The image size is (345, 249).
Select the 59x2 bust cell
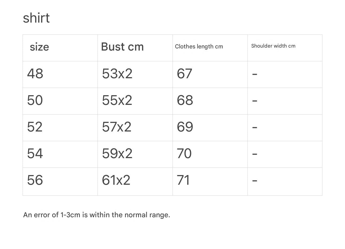point(117,154)
